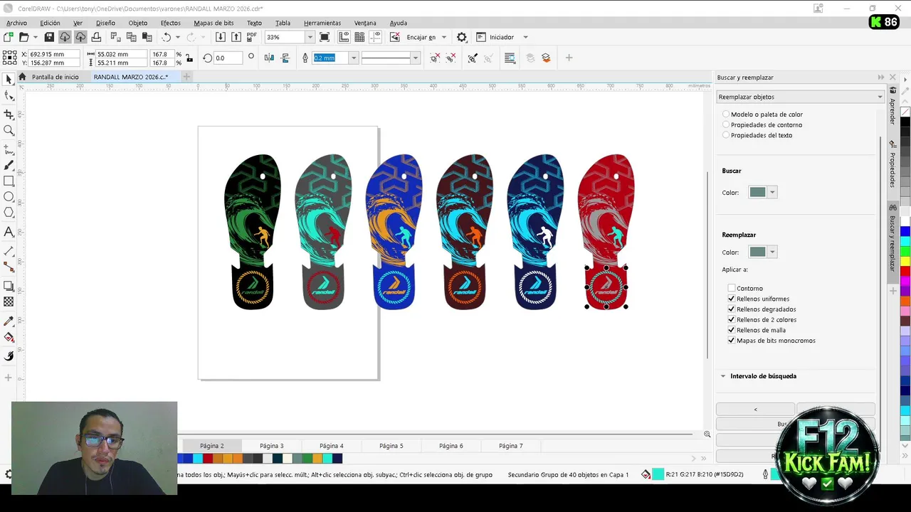Click the Save icon

coord(49,37)
